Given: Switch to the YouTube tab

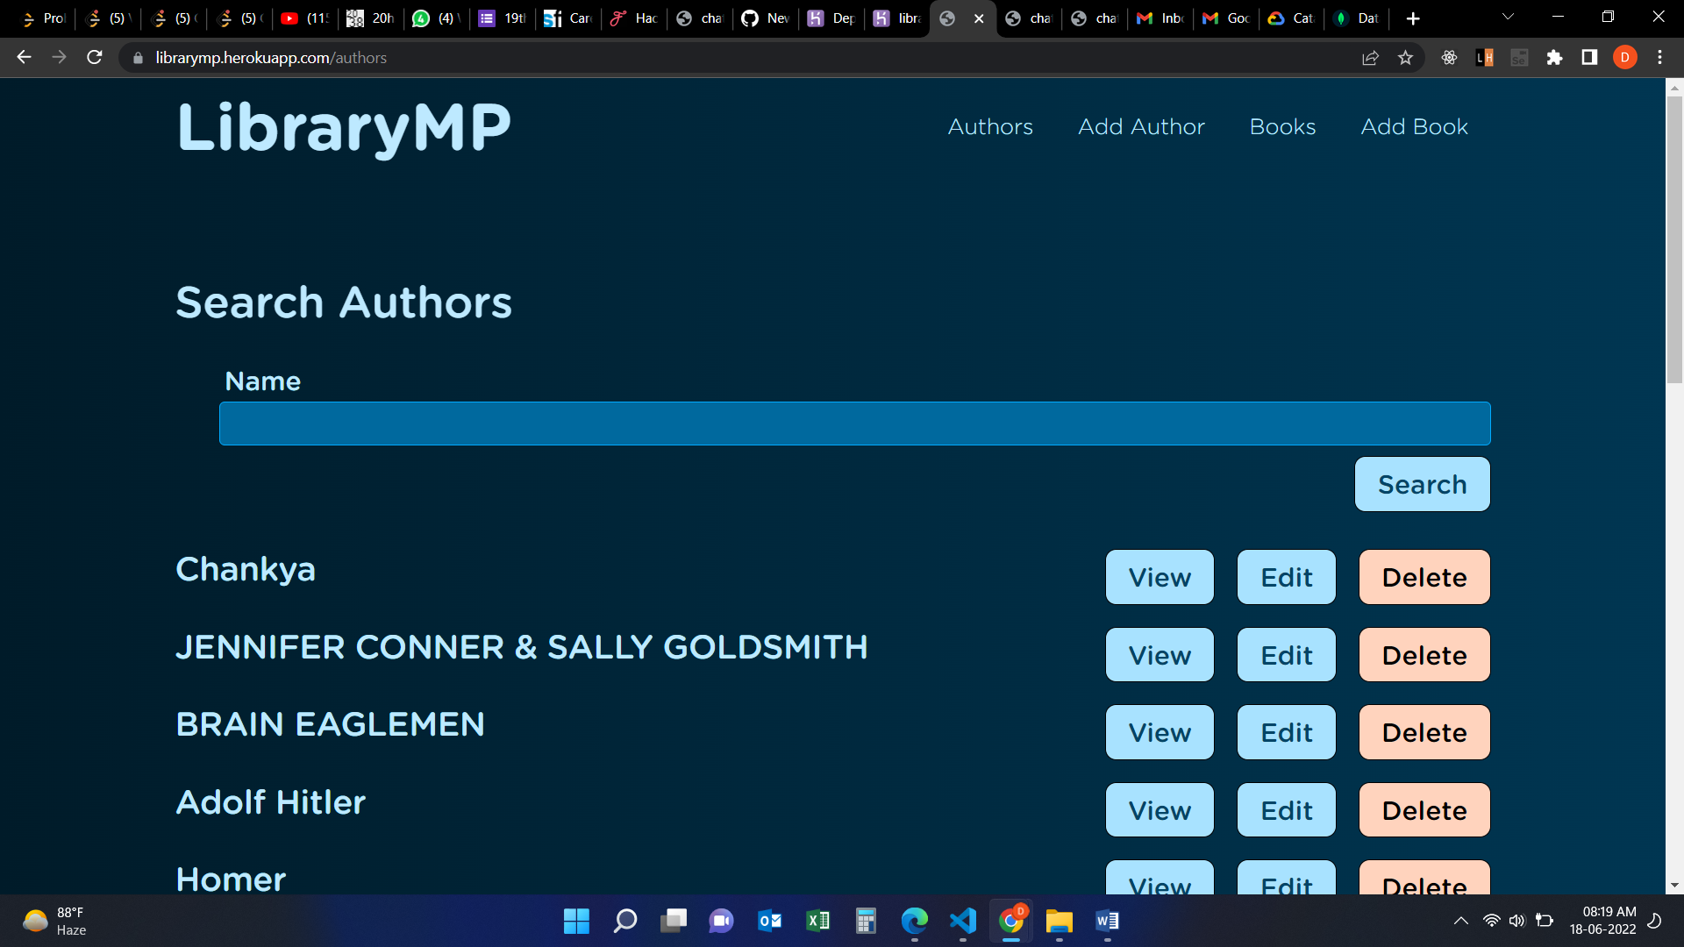Looking at the screenshot, I should 304,18.
